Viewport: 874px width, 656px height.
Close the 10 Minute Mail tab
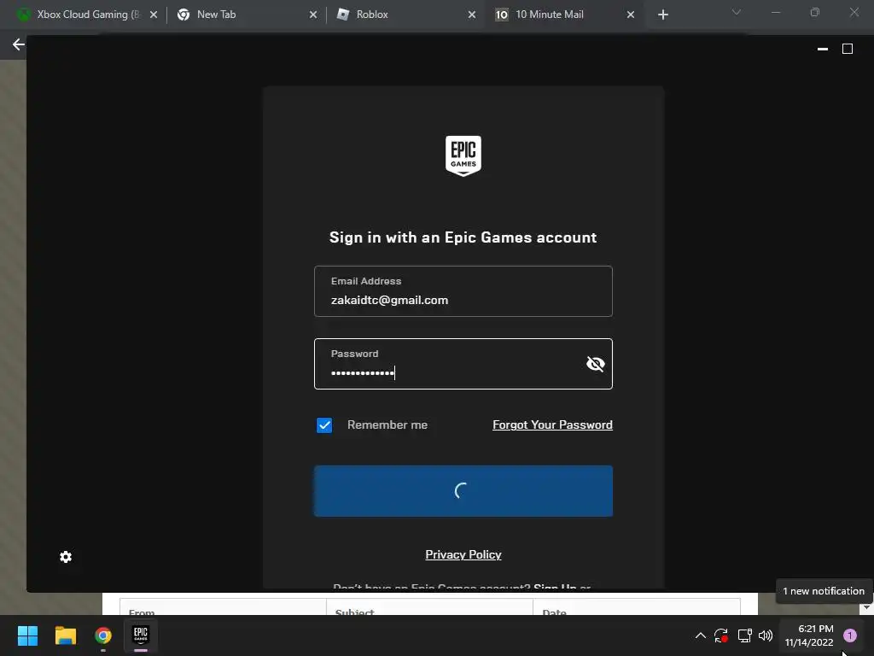[x=631, y=15]
